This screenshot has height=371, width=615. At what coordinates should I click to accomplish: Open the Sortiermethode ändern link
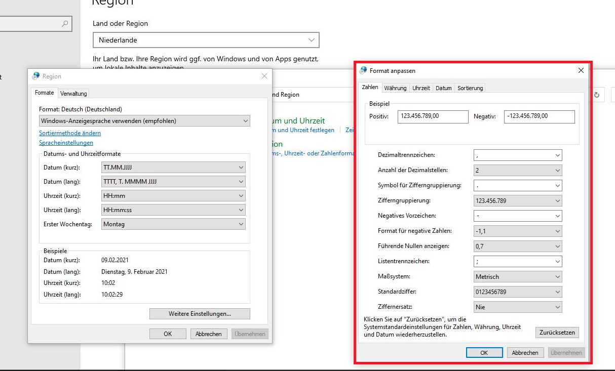click(70, 133)
